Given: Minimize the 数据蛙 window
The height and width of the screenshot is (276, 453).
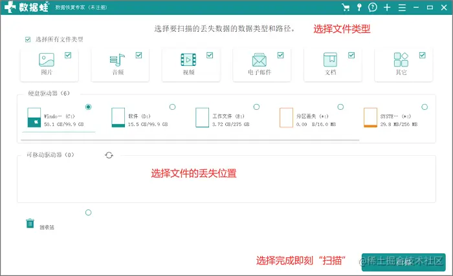Looking at the screenshot, I should tap(416, 7).
